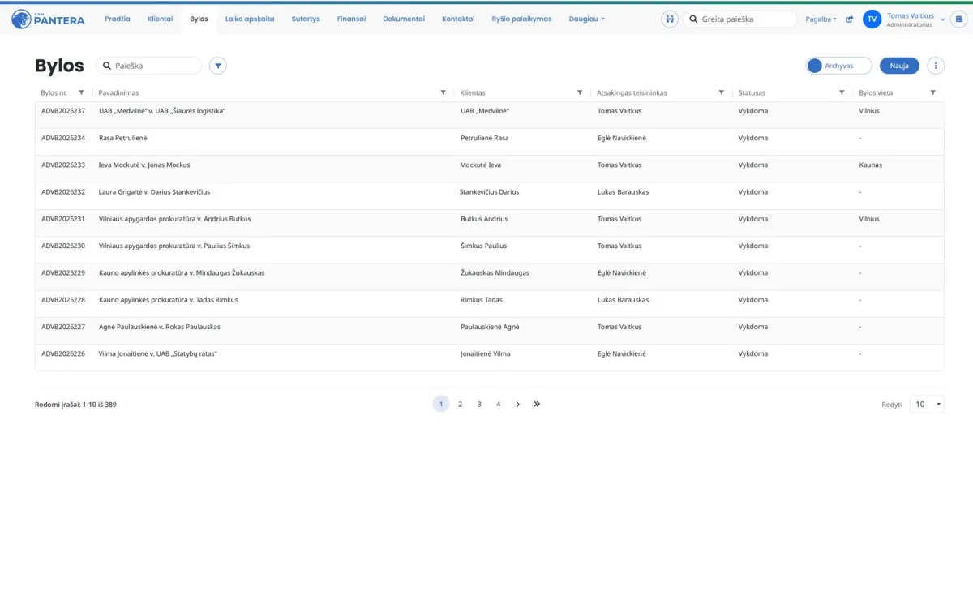The width and height of the screenshot is (973, 608).
Task: Open the Laiko apskaita tab
Action: click(250, 19)
